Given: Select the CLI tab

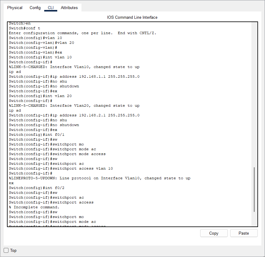Looking at the screenshot, I should tap(51, 8).
